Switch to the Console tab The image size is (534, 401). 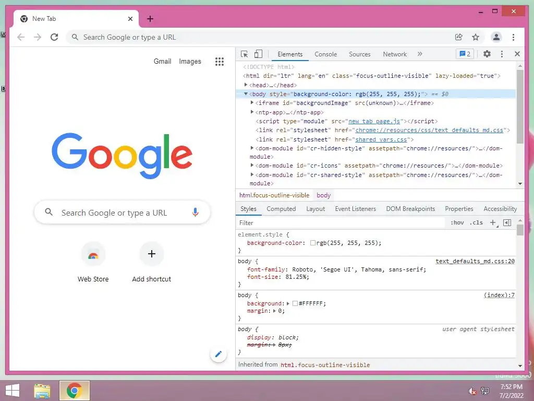pos(325,54)
